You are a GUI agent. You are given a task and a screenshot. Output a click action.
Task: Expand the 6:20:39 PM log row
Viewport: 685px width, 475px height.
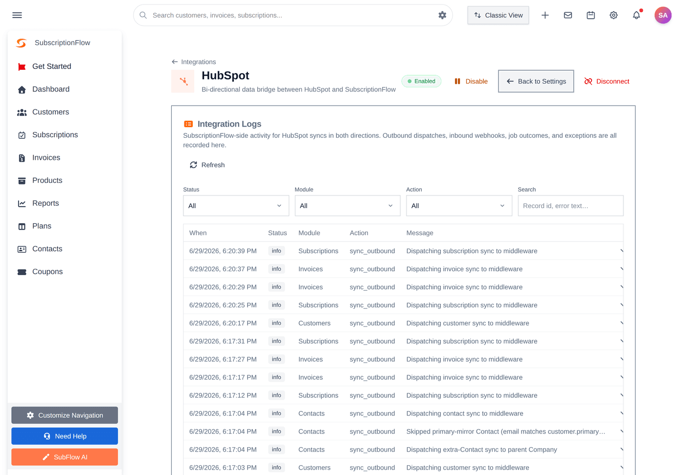pyautogui.click(x=621, y=251)
